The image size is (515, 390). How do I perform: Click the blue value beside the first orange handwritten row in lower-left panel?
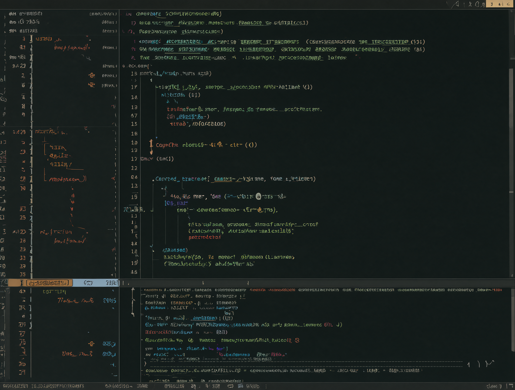click(x=109, y=300)
